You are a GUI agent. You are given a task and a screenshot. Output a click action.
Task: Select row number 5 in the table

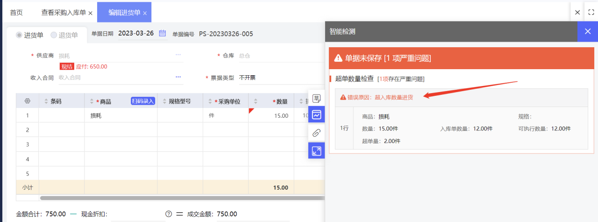coord(27,173)
